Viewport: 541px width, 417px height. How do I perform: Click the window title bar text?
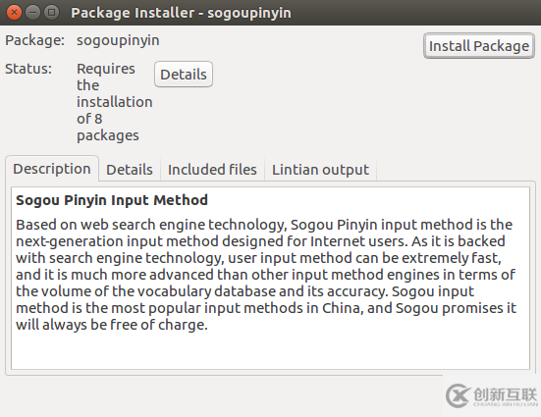(181, 13)
